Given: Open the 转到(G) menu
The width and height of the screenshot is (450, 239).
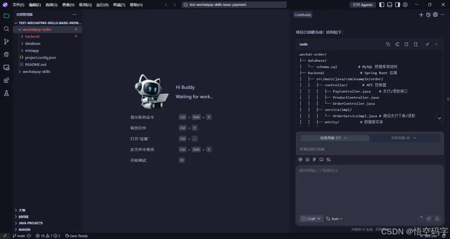Looking at the screenshot, I should click(85, 5).
